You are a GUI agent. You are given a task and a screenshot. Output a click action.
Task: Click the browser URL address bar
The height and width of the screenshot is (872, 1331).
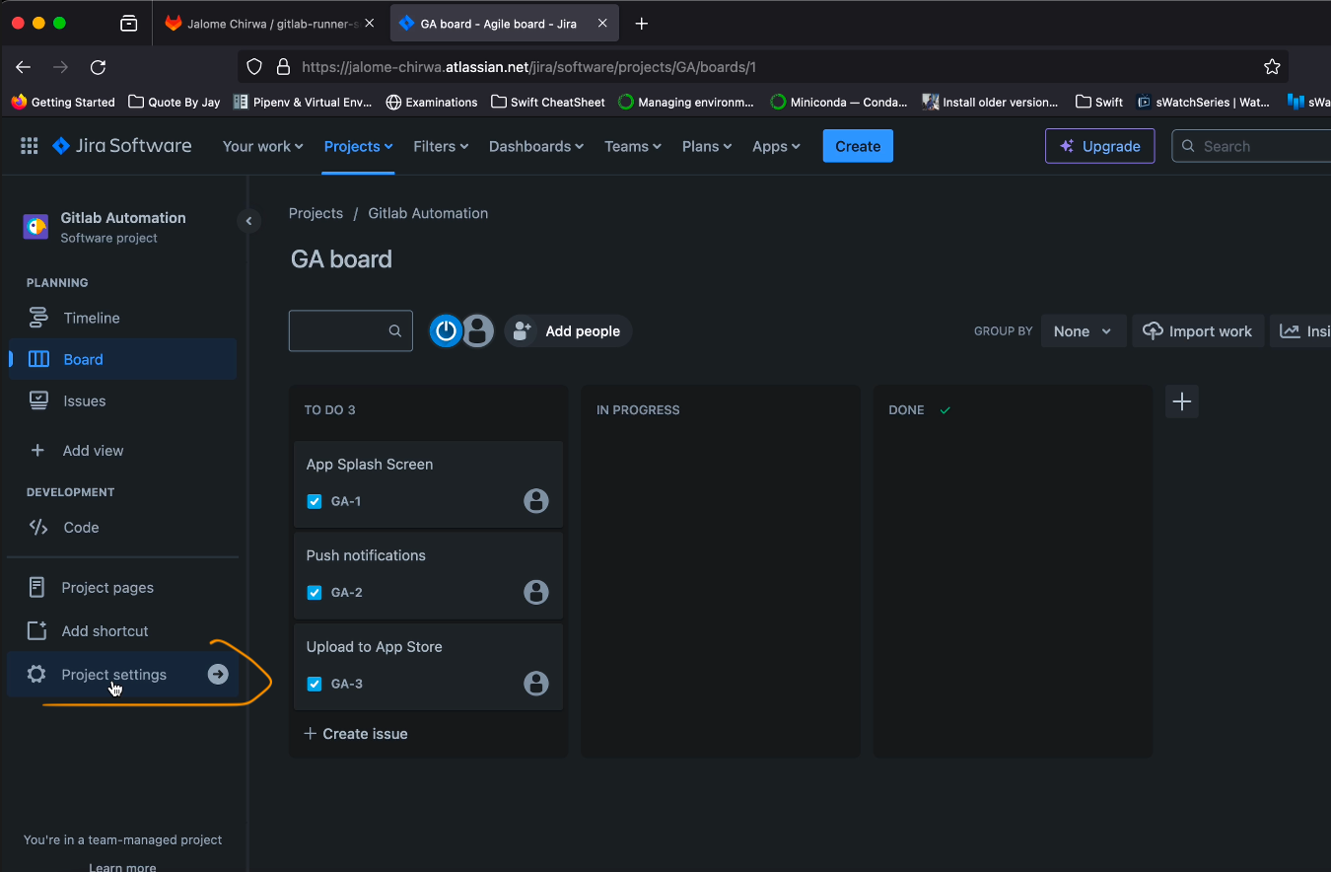click(x=763, y=67)
